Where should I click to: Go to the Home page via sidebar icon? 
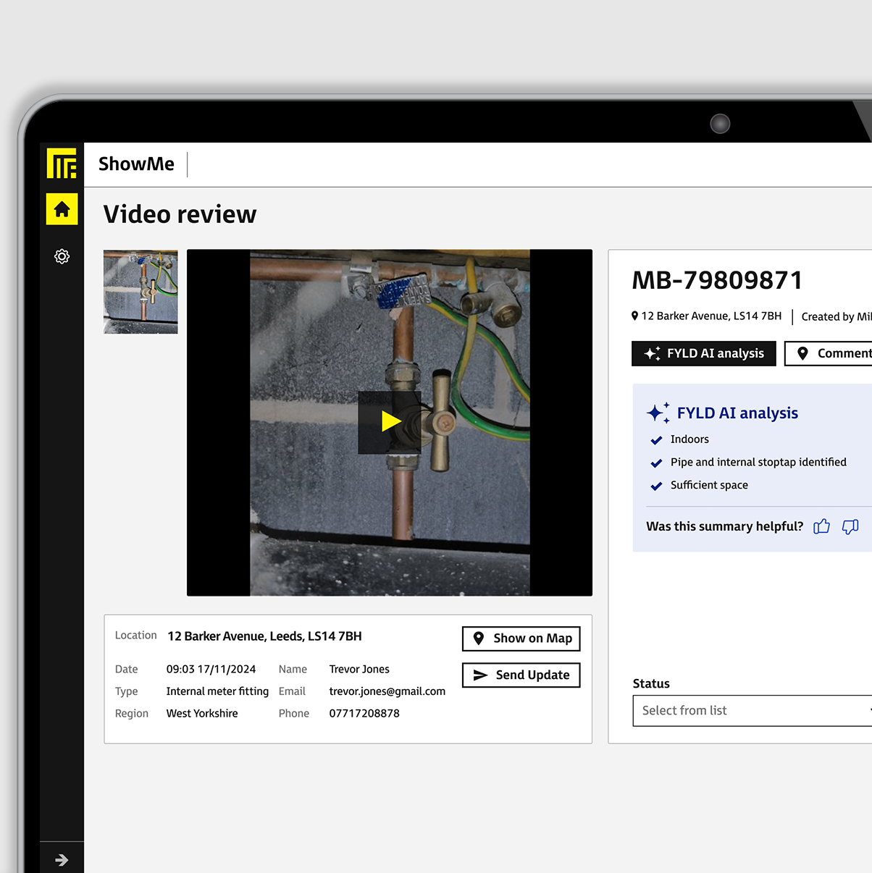pos(62,209)
